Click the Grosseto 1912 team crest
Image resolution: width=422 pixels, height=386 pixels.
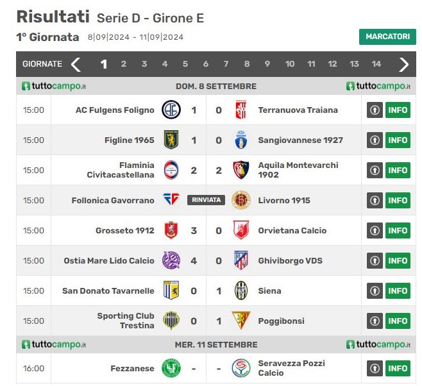(x=171, y=230)
